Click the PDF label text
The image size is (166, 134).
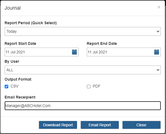pos(96,86)
